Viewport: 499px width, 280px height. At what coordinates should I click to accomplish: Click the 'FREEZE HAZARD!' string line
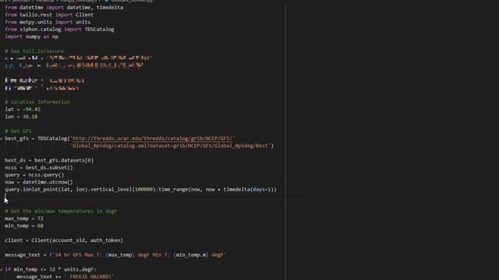click(x=88, y=277)
